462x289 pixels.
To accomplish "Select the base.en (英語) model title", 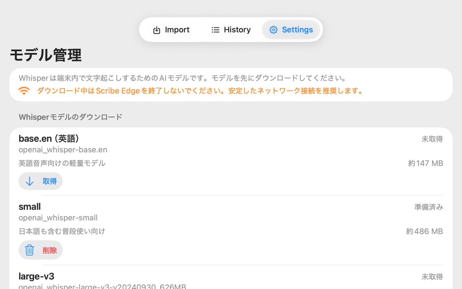I will pyautogui.click(x=49, y=138).
